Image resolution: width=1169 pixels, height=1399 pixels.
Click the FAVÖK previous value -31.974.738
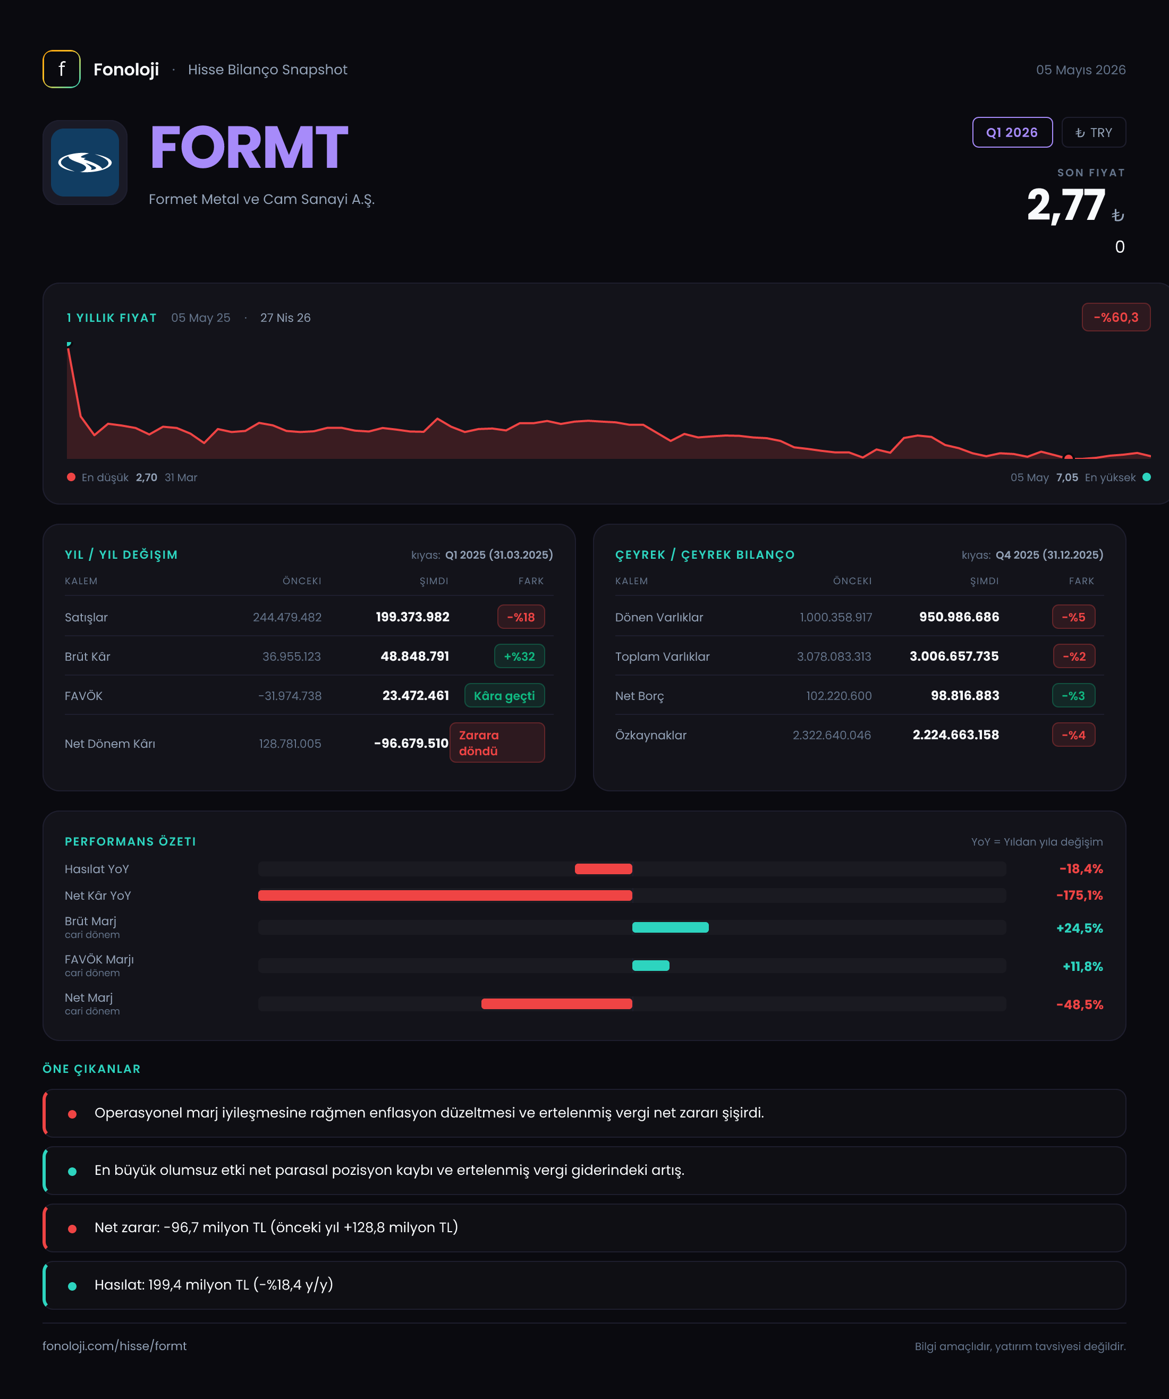pyautogui.click(x=289, y=695)
